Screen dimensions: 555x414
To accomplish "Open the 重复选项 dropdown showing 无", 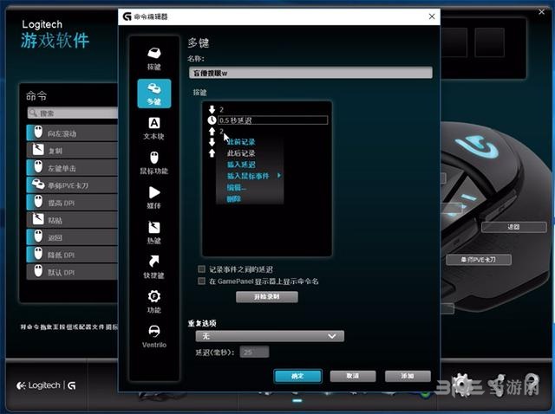I will 270,336.
